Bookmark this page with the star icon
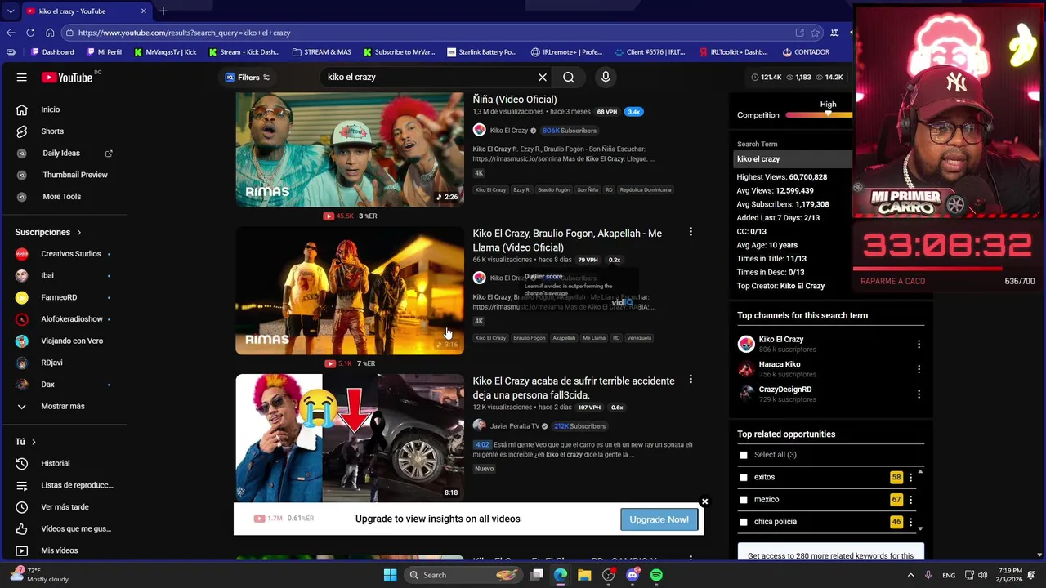This screenshot has width=1046, height=588. (x=816, y=33)
